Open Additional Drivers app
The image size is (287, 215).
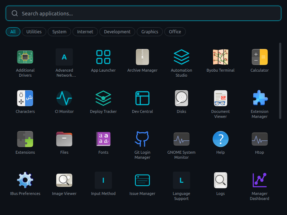click(25, 57)
